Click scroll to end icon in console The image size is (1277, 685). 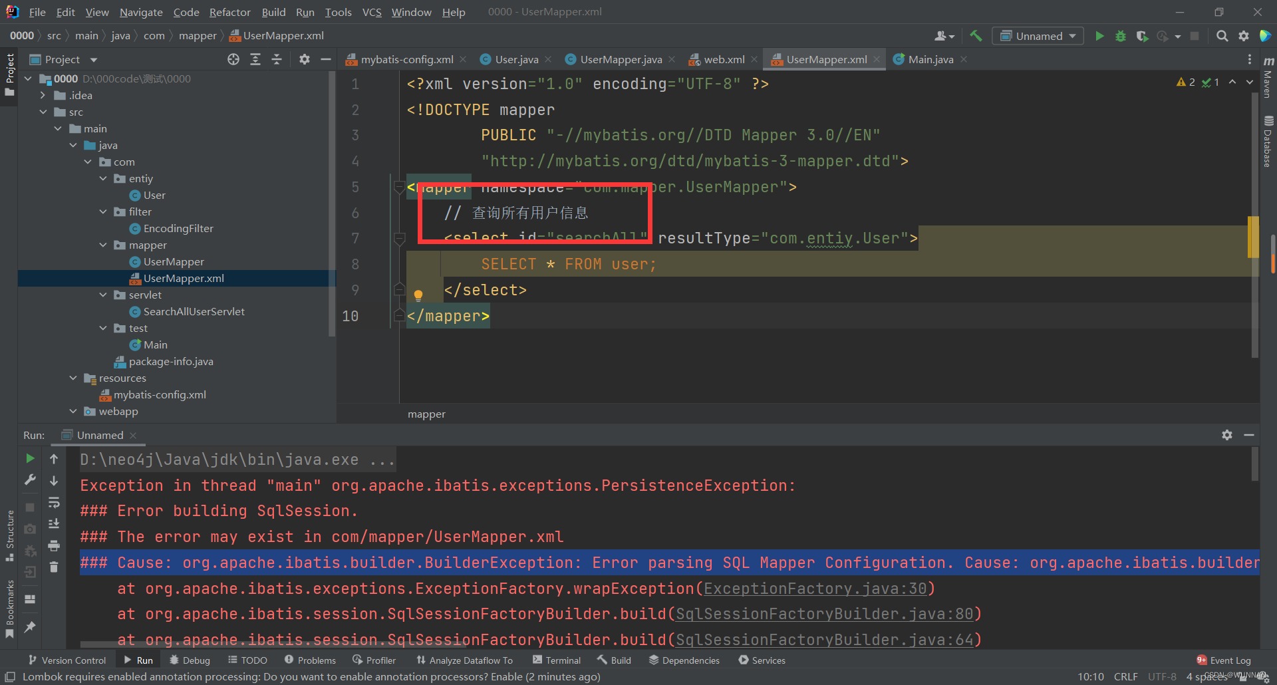pyautogui.click(x=54, y=524)
